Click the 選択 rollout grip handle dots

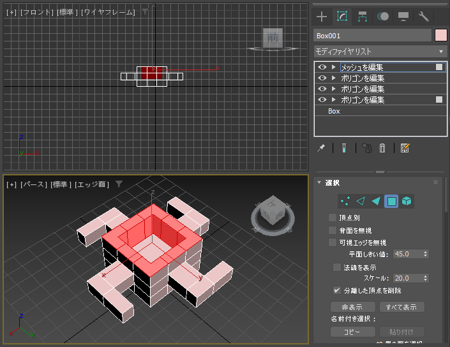click(436, 182)
